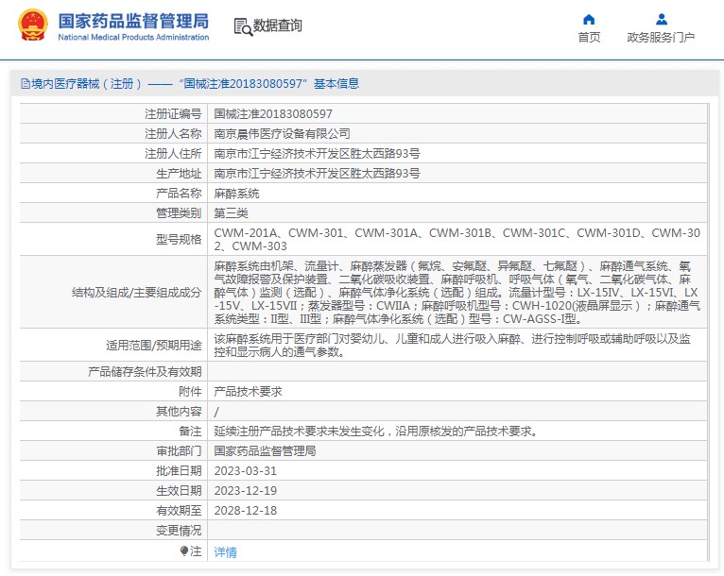Viewport: 724px width, 576px height.
Task: Click the bulb icon beside 注
Action: [x=184, y=551]
